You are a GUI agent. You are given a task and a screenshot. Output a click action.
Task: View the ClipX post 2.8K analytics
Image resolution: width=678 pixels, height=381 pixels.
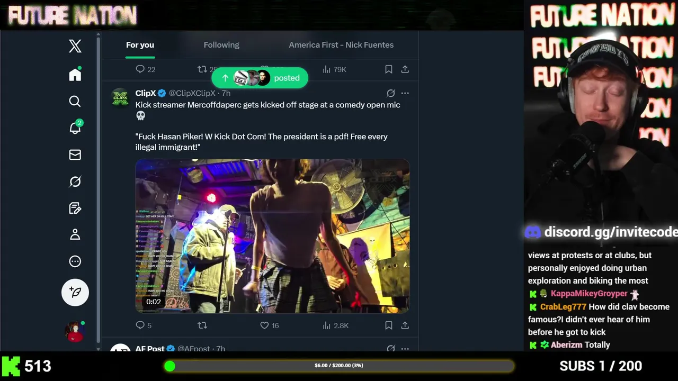click(335, 325)
